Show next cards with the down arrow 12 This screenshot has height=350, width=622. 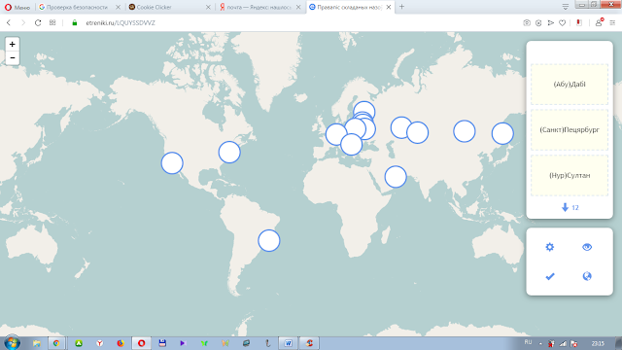click(570, 207)
